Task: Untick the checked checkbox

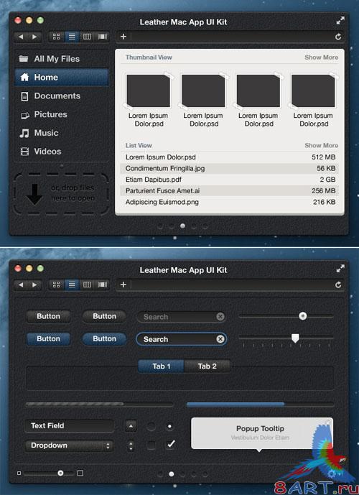Action: 170,445
